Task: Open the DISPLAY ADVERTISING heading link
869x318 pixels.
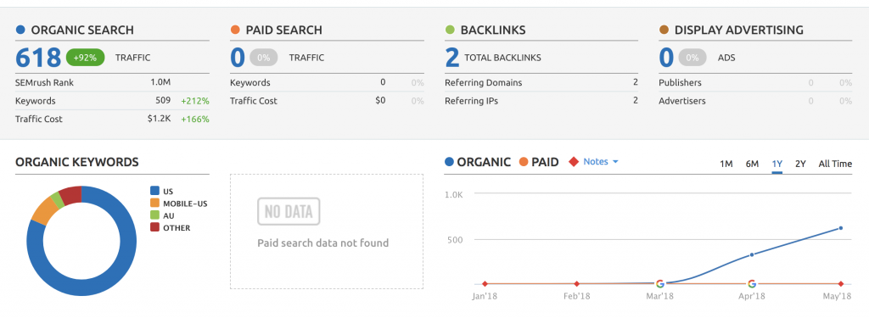Action: click(x=739, y=30)
